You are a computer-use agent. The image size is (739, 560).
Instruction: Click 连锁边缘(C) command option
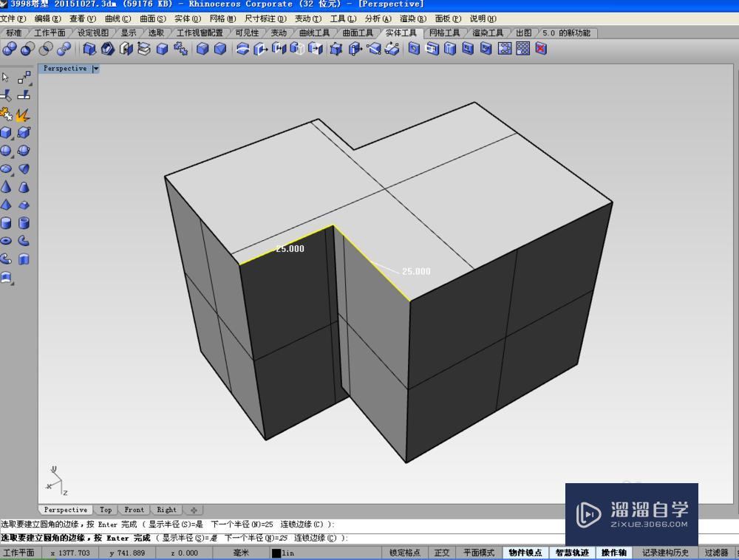tap(316, 538)
